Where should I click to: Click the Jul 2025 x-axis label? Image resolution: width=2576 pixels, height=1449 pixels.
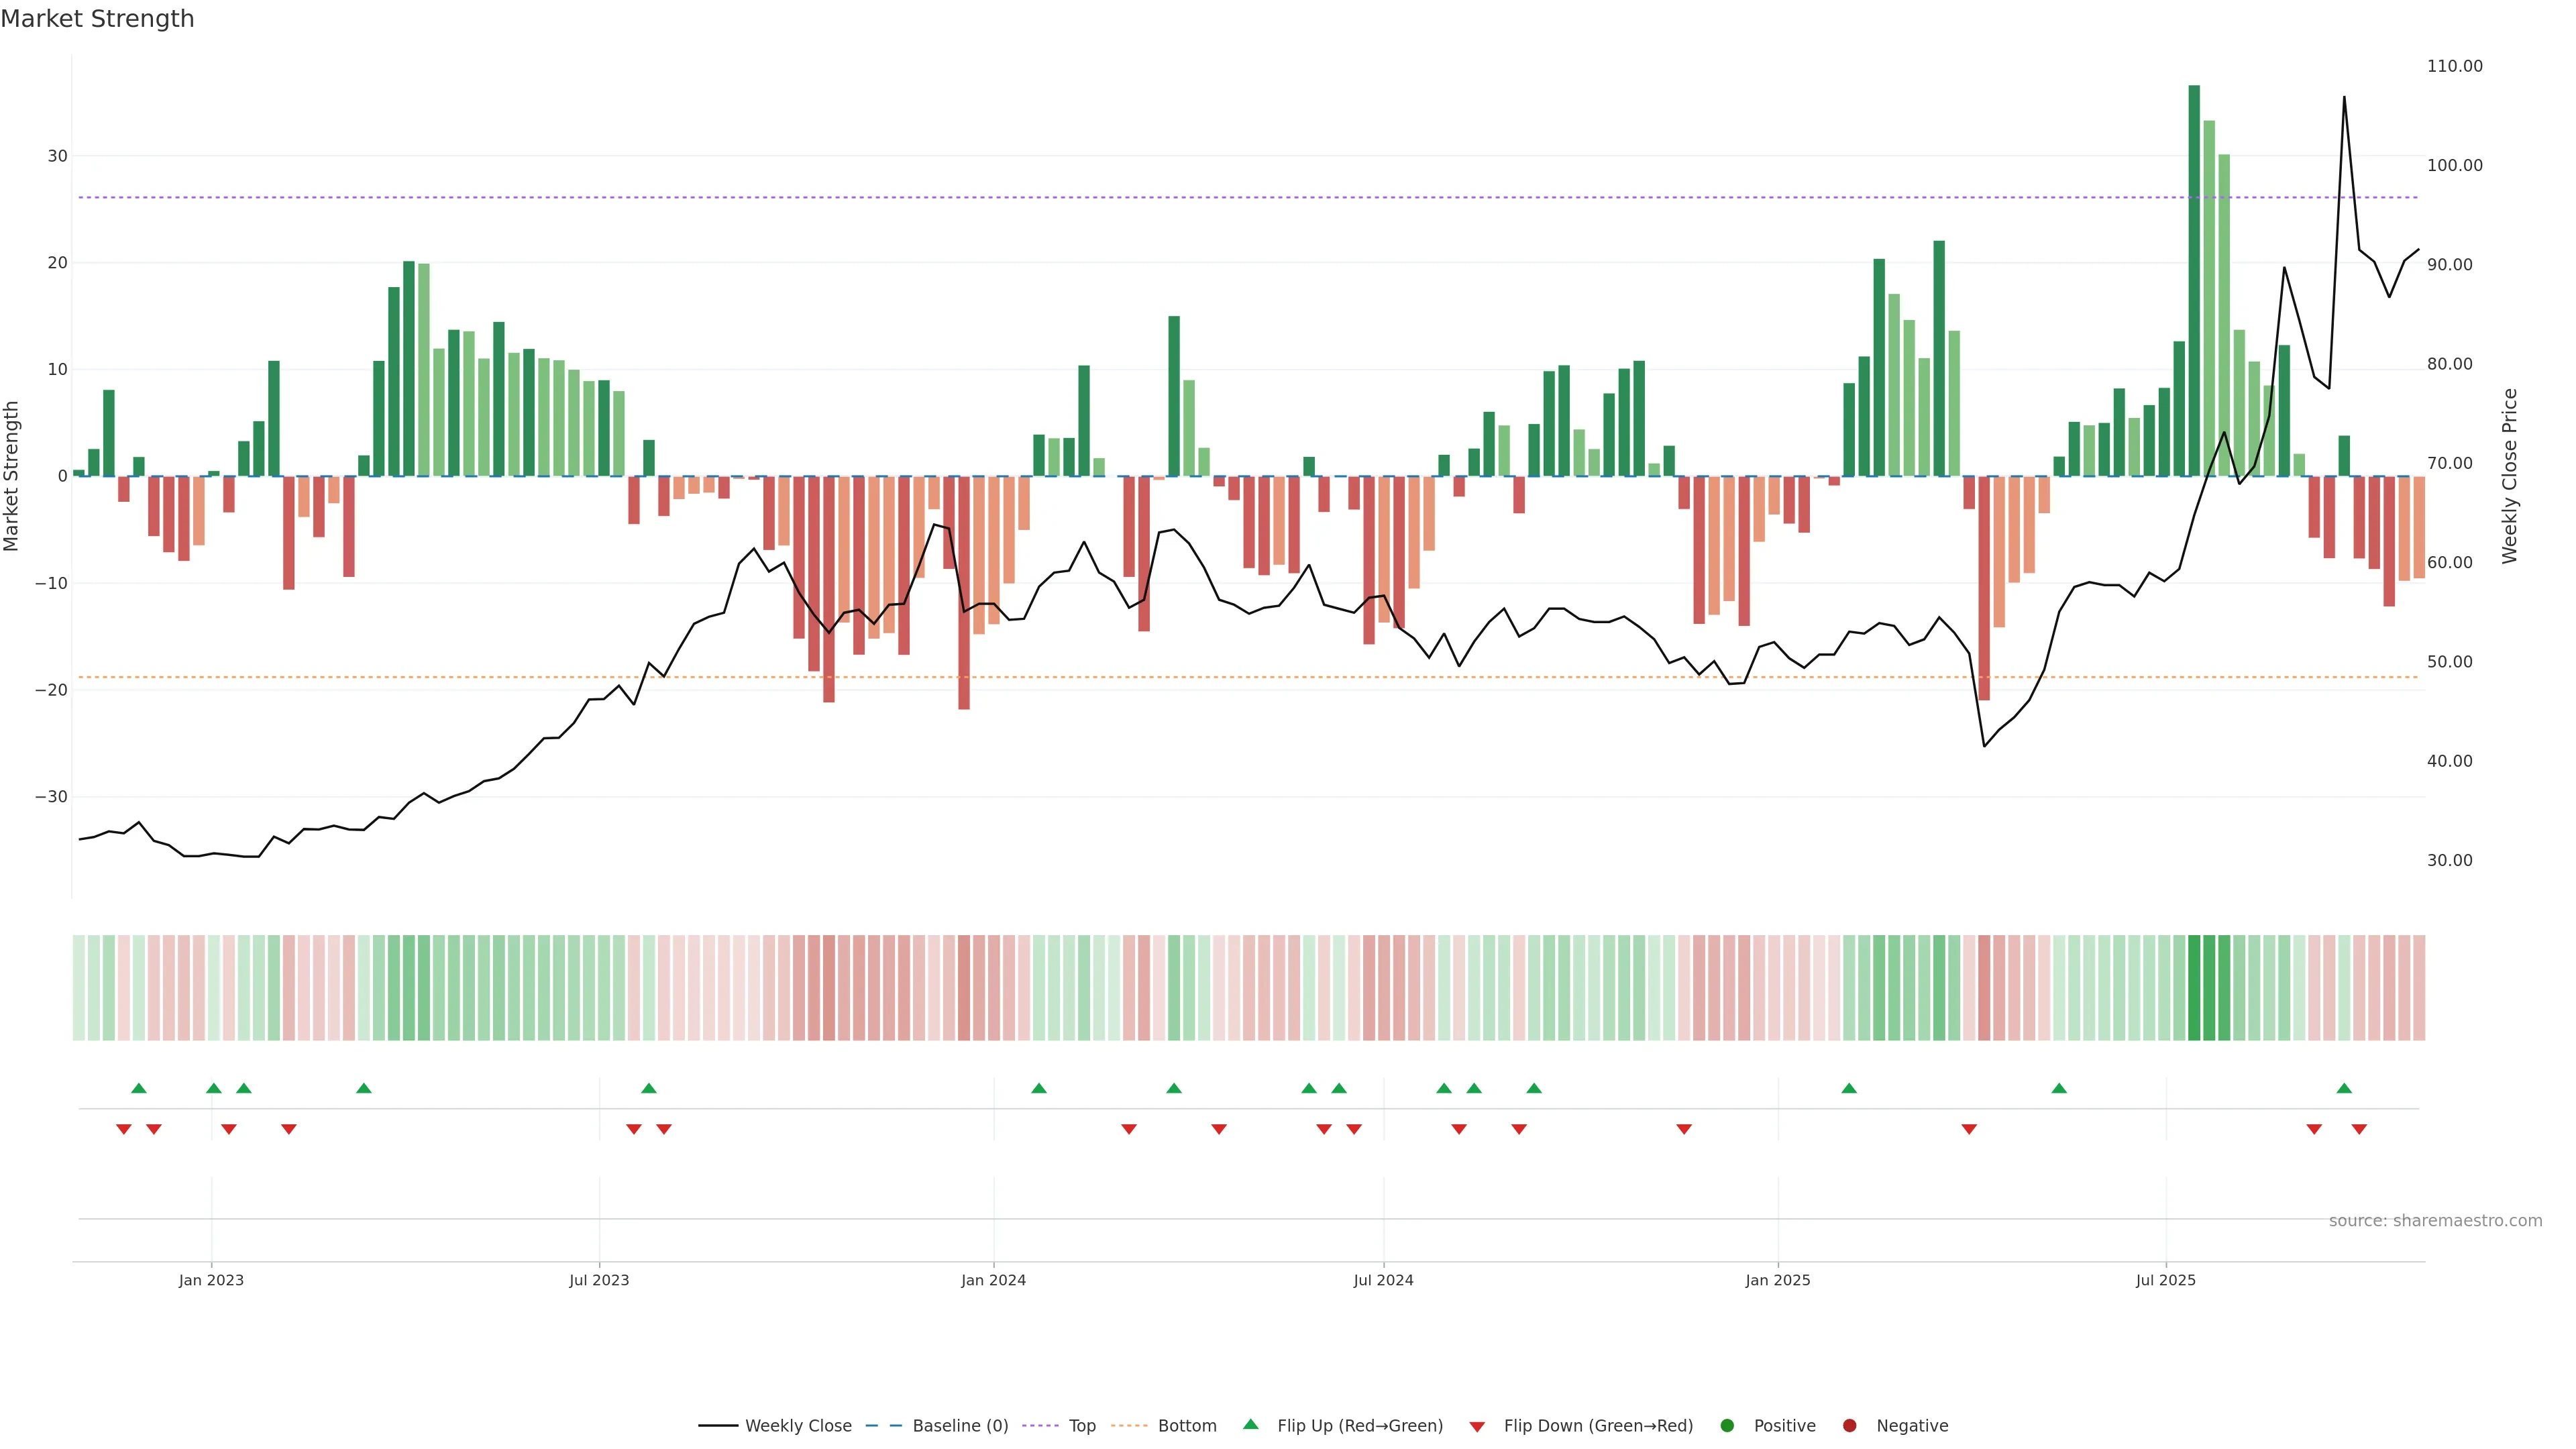point(2165,1280)
